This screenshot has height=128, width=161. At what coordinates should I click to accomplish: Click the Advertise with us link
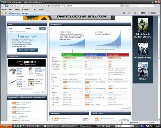[x=40, y=93]
